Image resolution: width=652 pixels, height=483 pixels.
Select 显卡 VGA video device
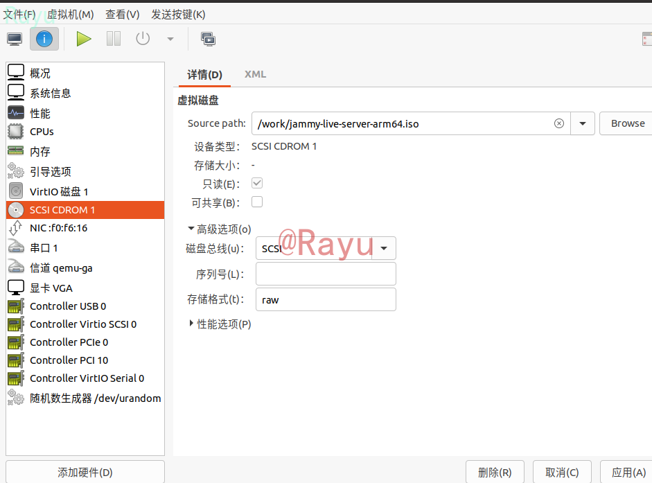tap(85, 288)
